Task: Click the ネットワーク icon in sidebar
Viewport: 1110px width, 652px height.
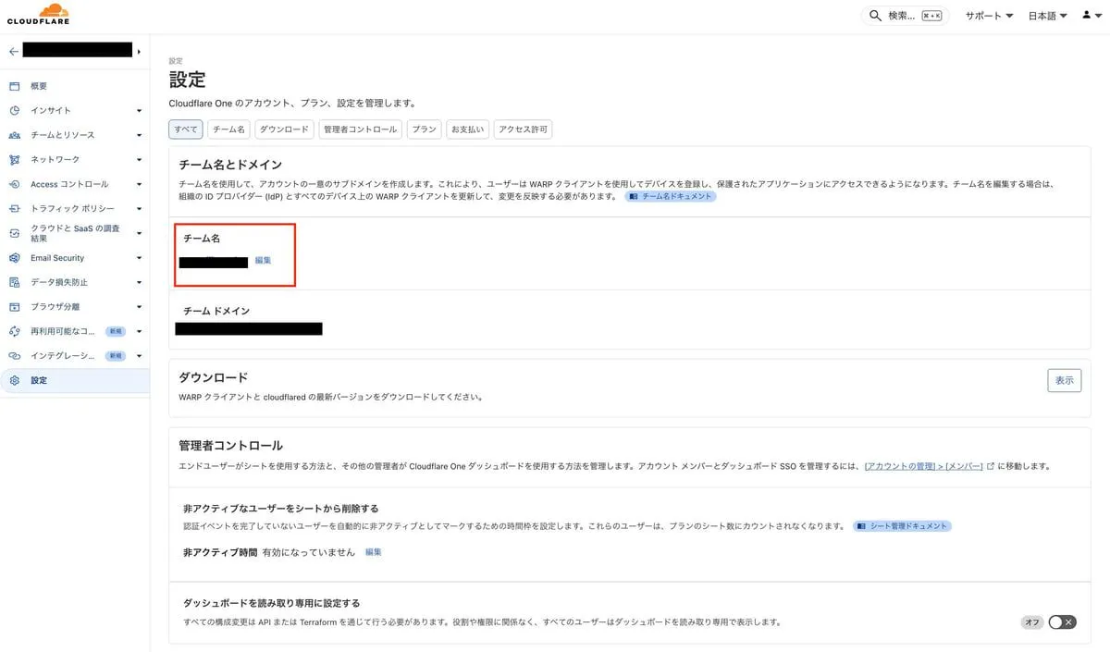Action: [14, 159]
